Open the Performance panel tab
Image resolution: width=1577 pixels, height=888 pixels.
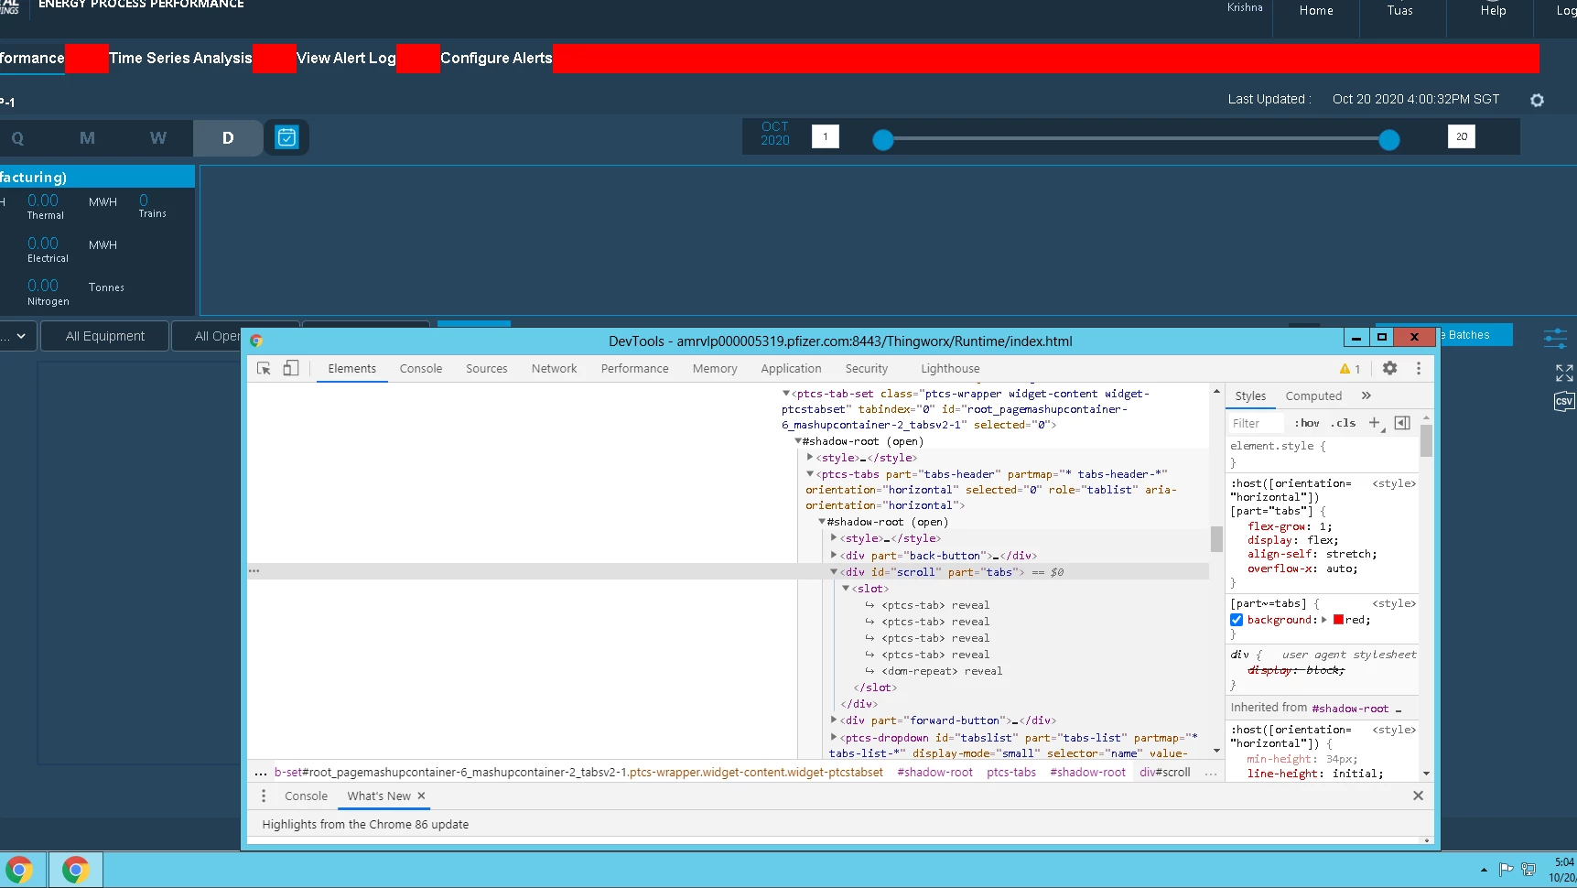635,368
